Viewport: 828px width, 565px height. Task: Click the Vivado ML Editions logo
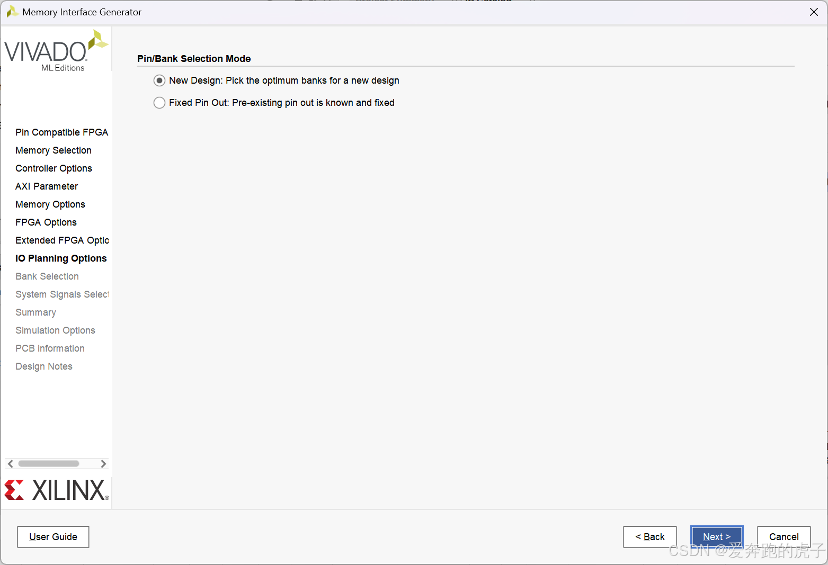coord(56,51)
